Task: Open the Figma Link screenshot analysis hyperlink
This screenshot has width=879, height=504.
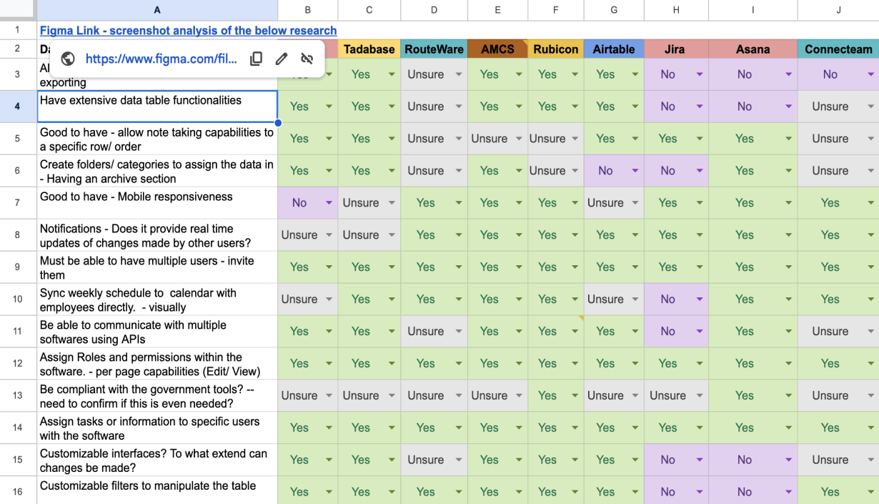Action: click(x=188, y=31)
